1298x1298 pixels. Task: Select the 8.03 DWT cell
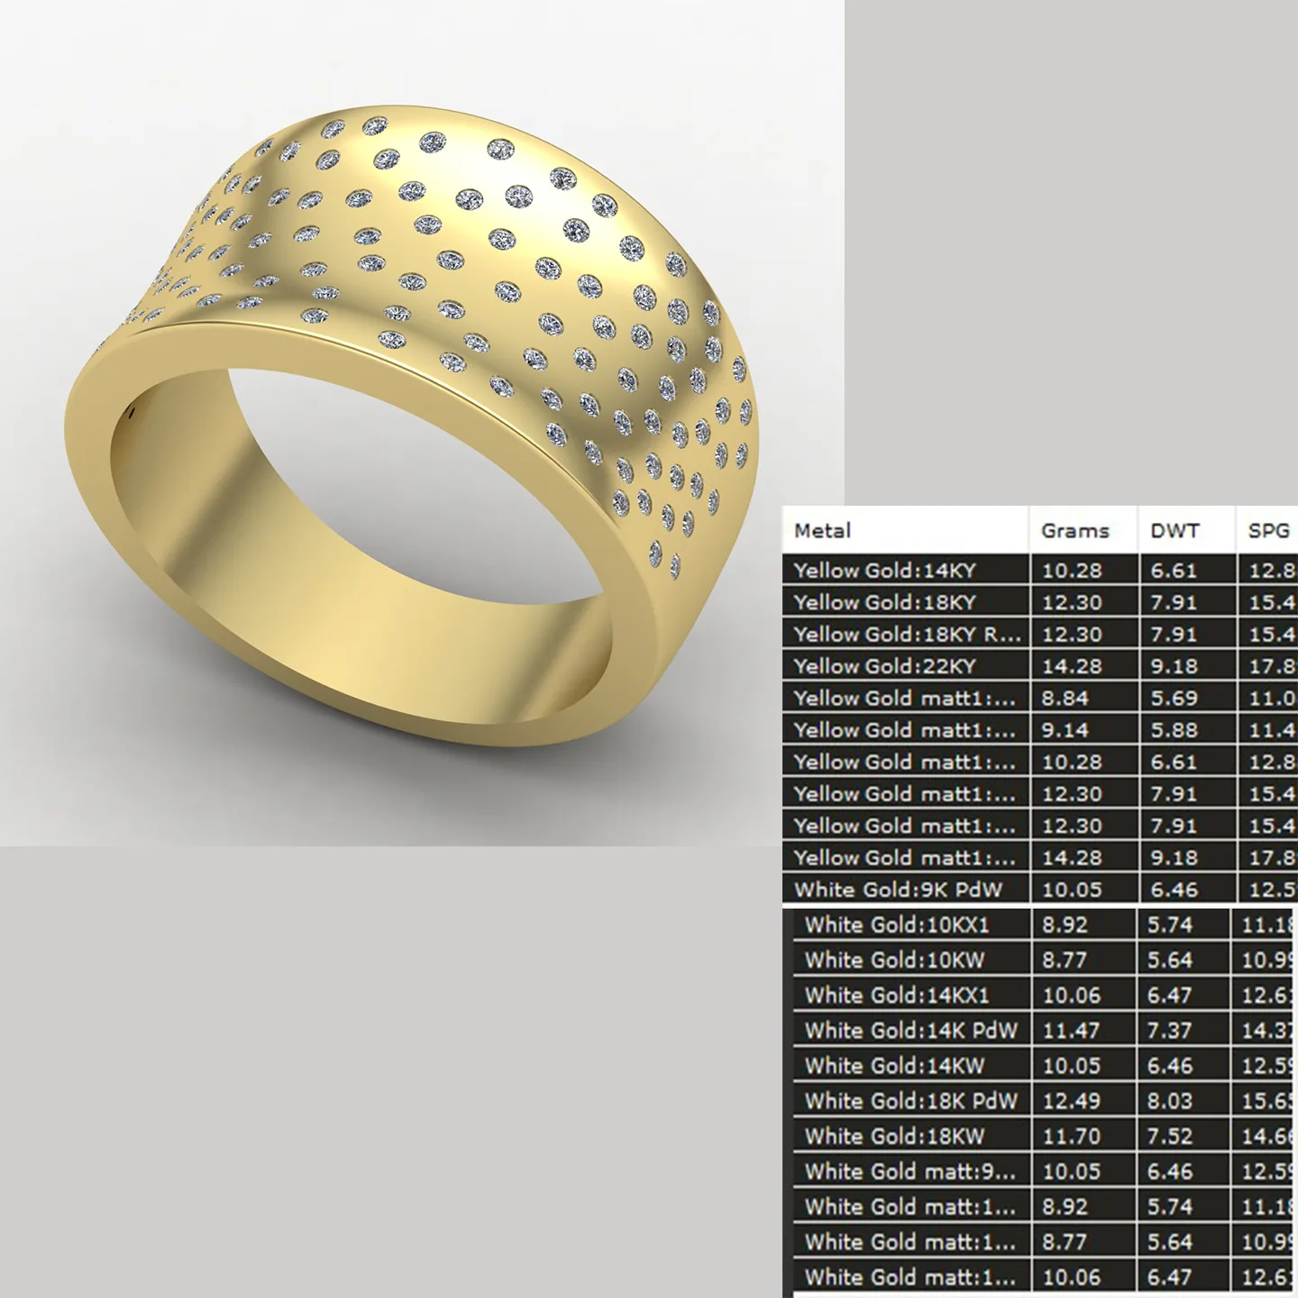pos(1170,1101)
